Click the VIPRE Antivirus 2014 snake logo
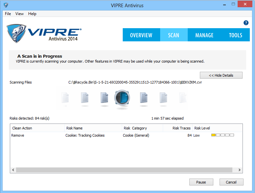Image resolution: width=255 pixels, height=193 pixels. pyautogui.click(x=44, y=33)
